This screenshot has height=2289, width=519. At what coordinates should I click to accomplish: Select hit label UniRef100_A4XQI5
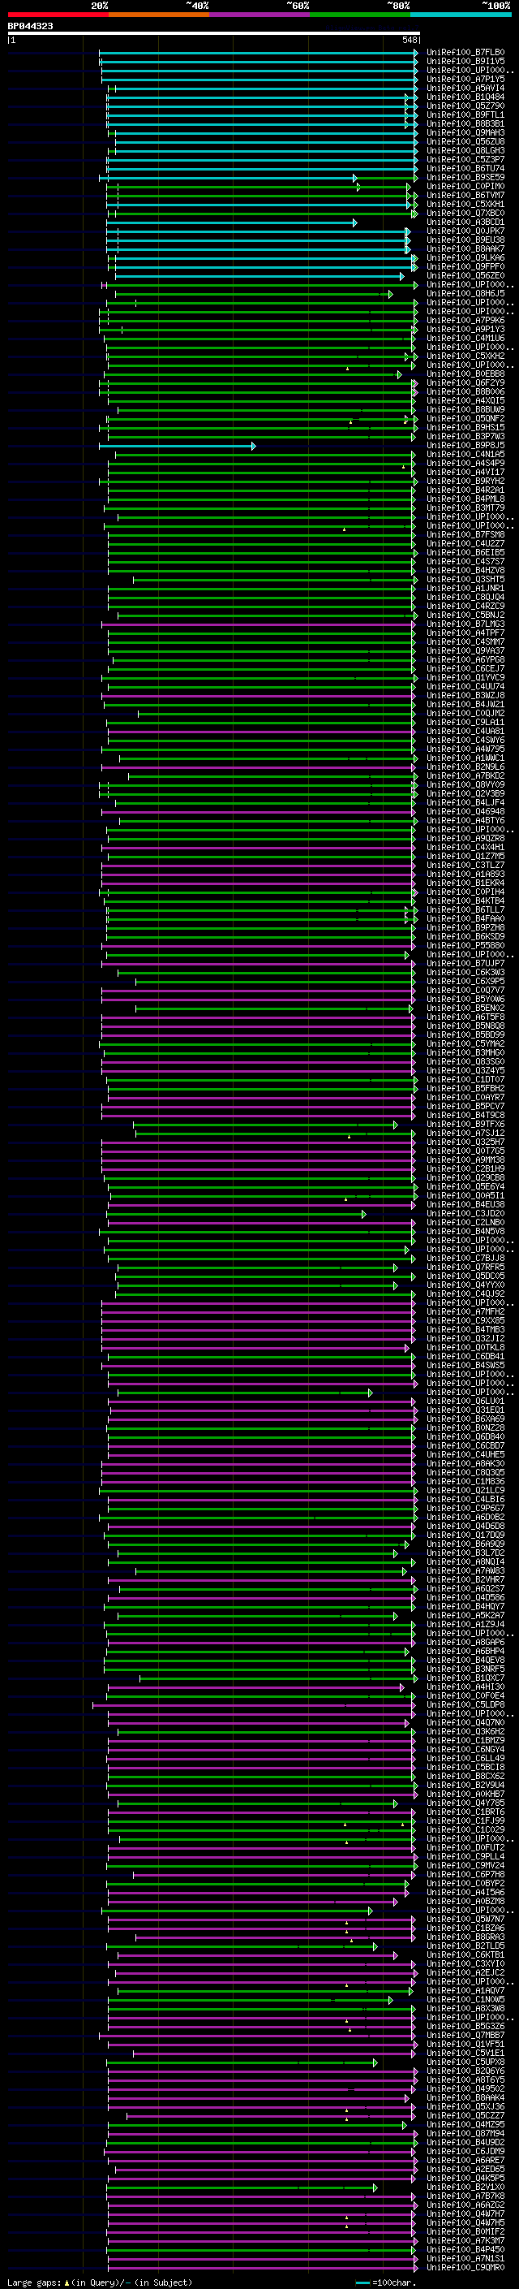coord(465,401)
